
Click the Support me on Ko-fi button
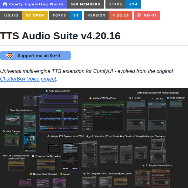35,55
